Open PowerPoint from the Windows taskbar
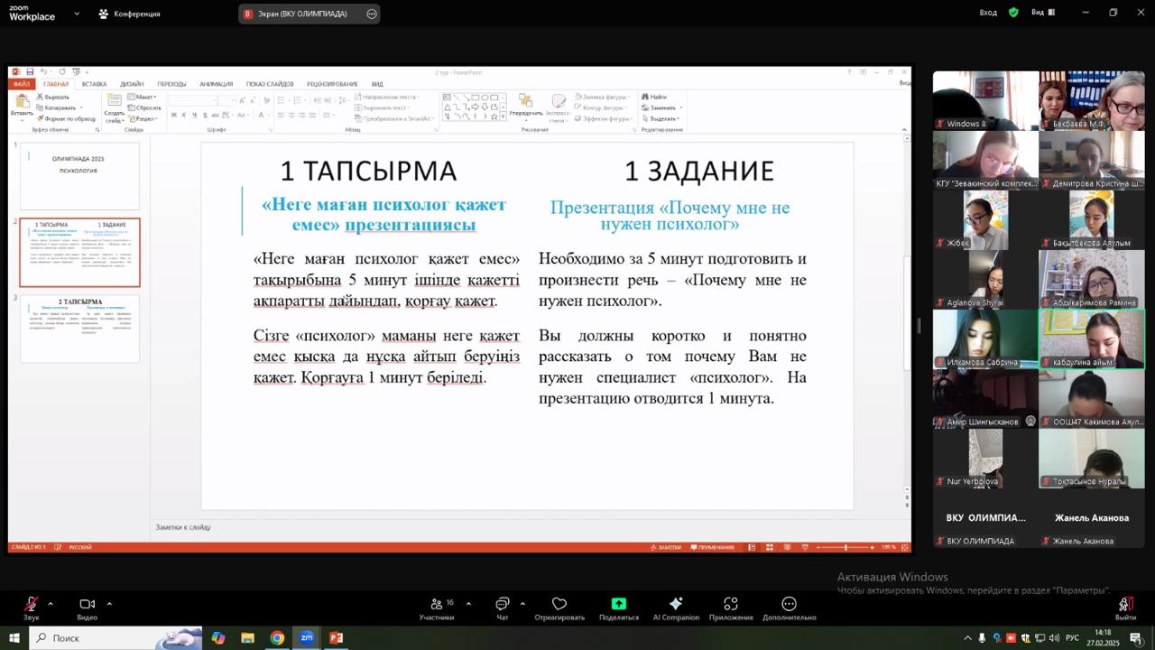Image resolution: width=1155 pixels, height=650 pixels. [336, 638]
